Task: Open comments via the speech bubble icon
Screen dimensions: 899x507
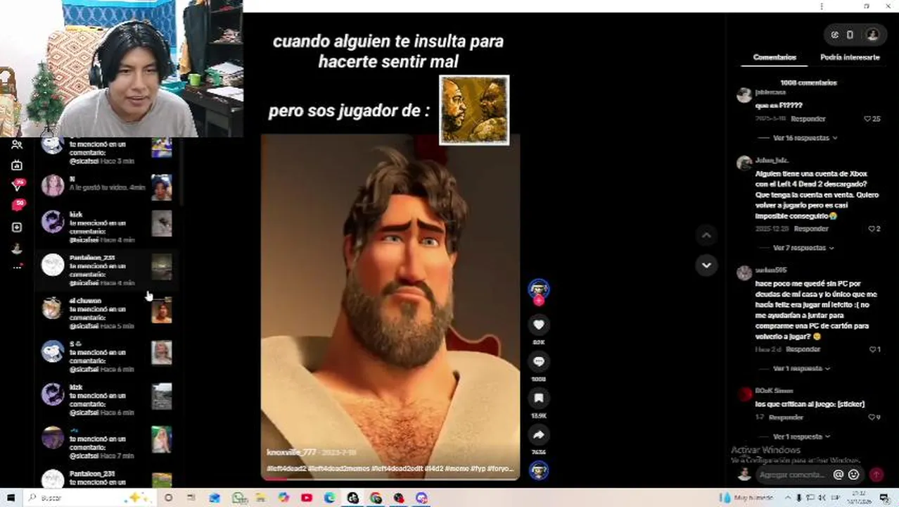Action: [x=539, y=361]
